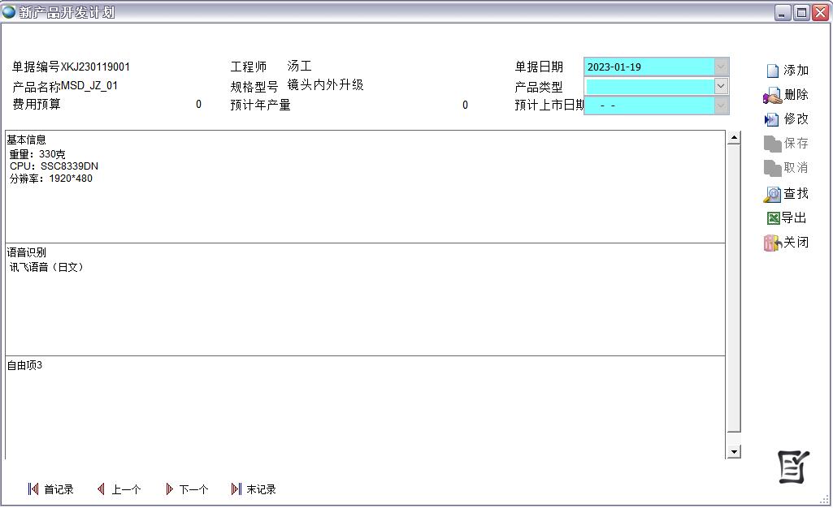Click the 导出 (Export) Excel icon
833x508 pixels.
(x=773, y=218)
